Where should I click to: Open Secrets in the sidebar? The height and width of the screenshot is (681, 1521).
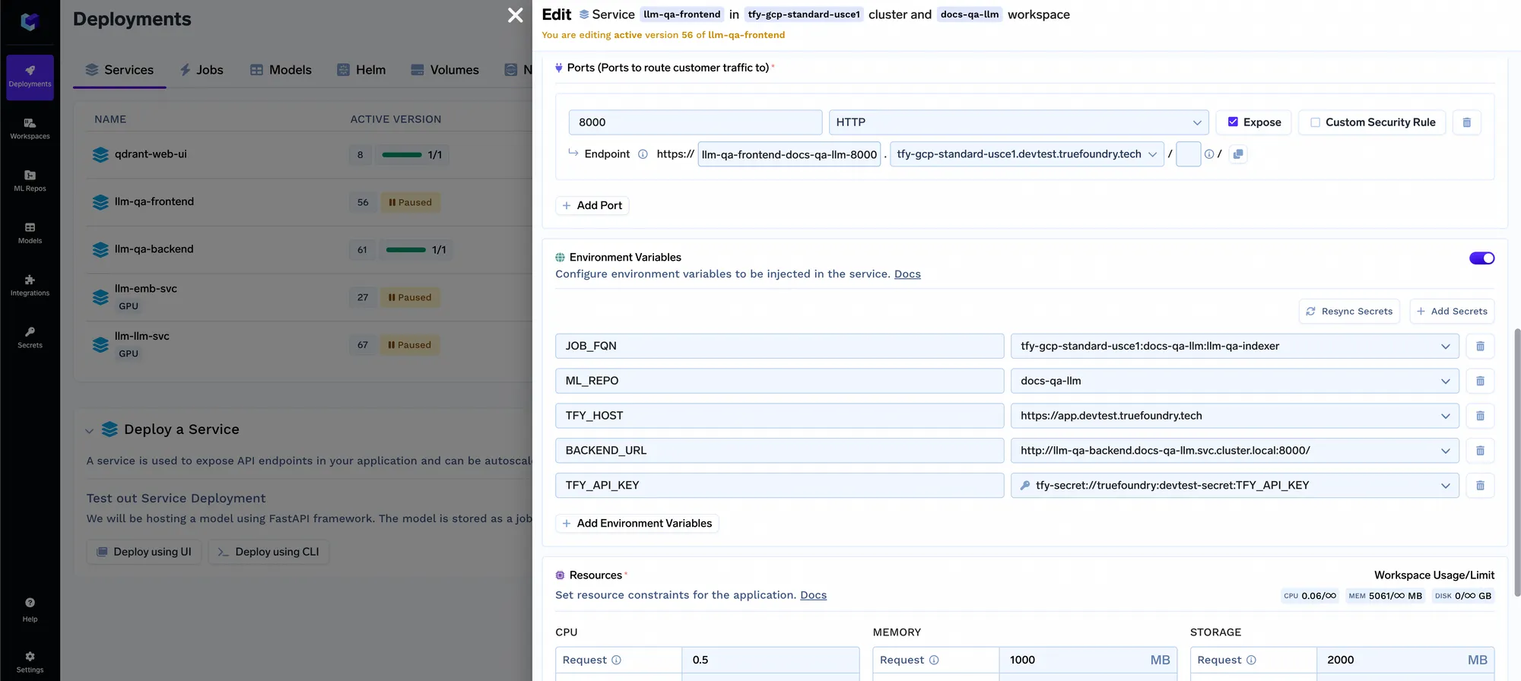click(x=30, y=337)
